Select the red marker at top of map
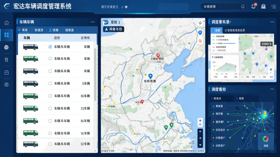This screenshot has width=280, height=157. [158, 56]
